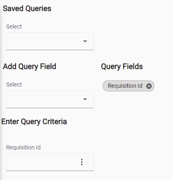Screen dimensions: 173x180
Task: Click the Select label under Add Query Field
Action: click(14, 84)
